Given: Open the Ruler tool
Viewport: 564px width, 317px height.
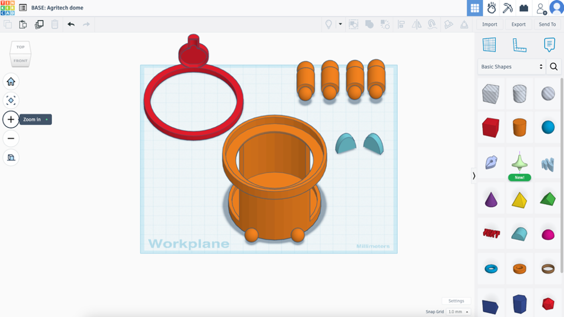Looking at the screenshot, I should 519,45.
